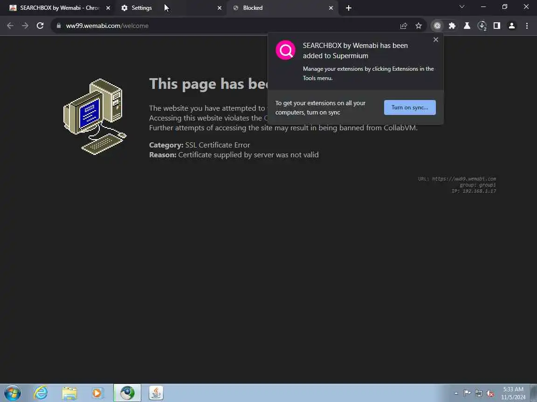
Task: Bookmark this page with star
Action: 419,26
